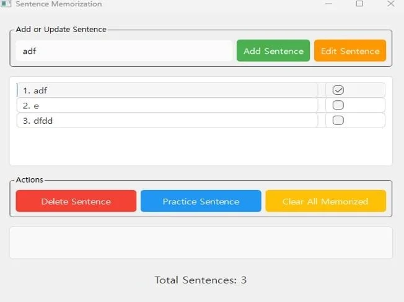Click the Sentence Memorization title text
Image resolution: width=404 pixels, height=302 pixels.
pyautogui.click(x=59, y=4)
